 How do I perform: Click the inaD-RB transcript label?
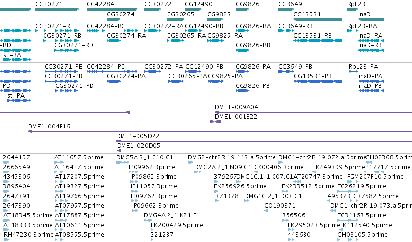[x=370, y=45]
